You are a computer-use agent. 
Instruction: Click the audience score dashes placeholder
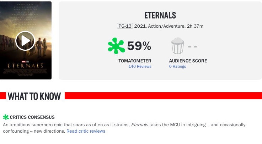[x=192, y=46]
